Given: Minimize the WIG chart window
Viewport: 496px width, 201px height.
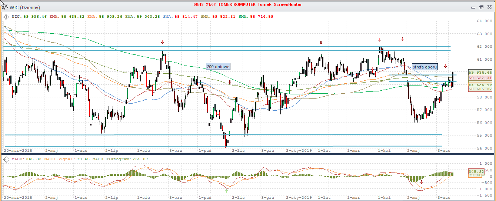Looking at the screenshot, I should [x=473, y=7].
